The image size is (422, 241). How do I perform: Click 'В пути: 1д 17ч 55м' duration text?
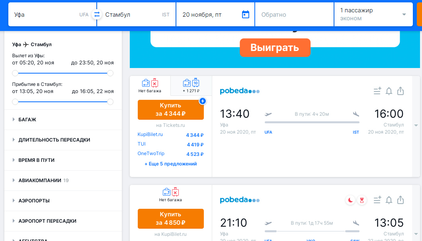pos(312,223)
